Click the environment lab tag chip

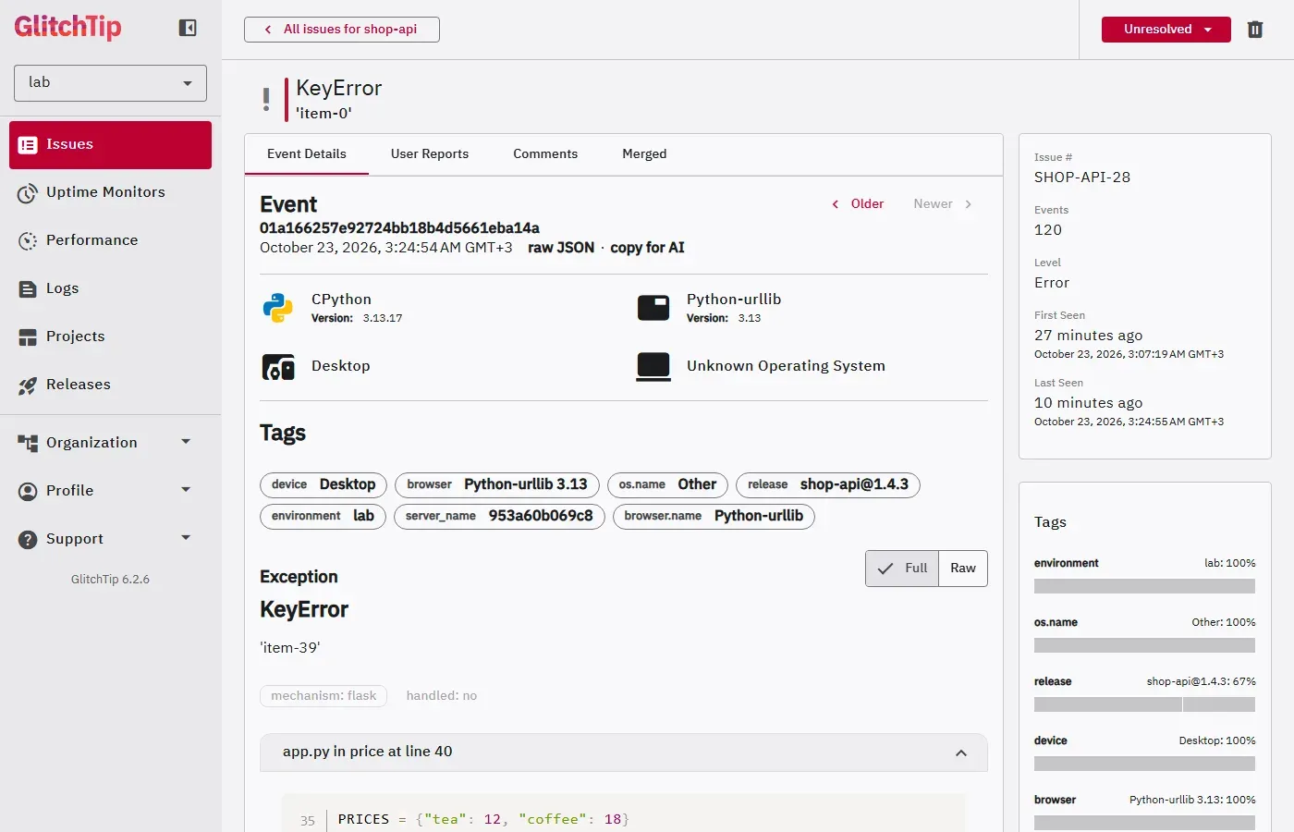pyautogui.click(x=323, y=517)
